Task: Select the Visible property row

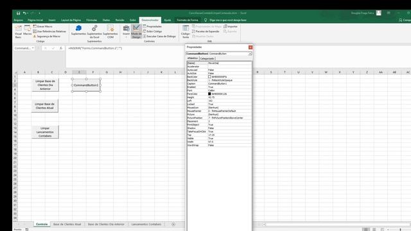Action: point(219,139)
